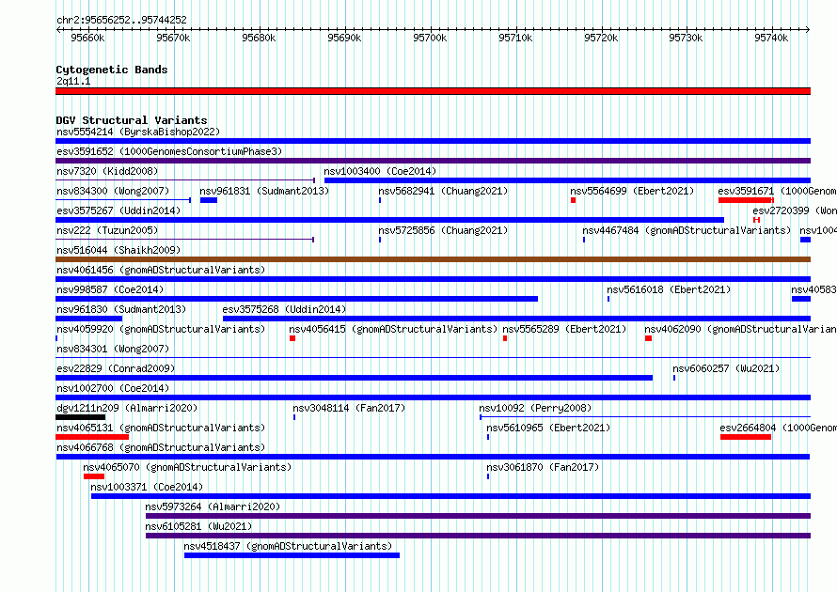Click the 95740k ruler tick label
Viewport: 837px width, 592px height.
coord(771,38)
